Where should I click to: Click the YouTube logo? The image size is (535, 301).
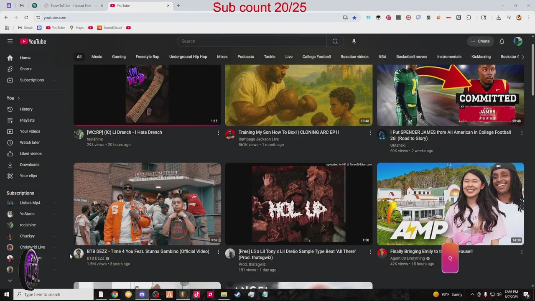click(x=33, y=41)
